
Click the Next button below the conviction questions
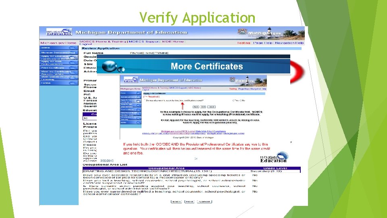(x=189, y=202)
